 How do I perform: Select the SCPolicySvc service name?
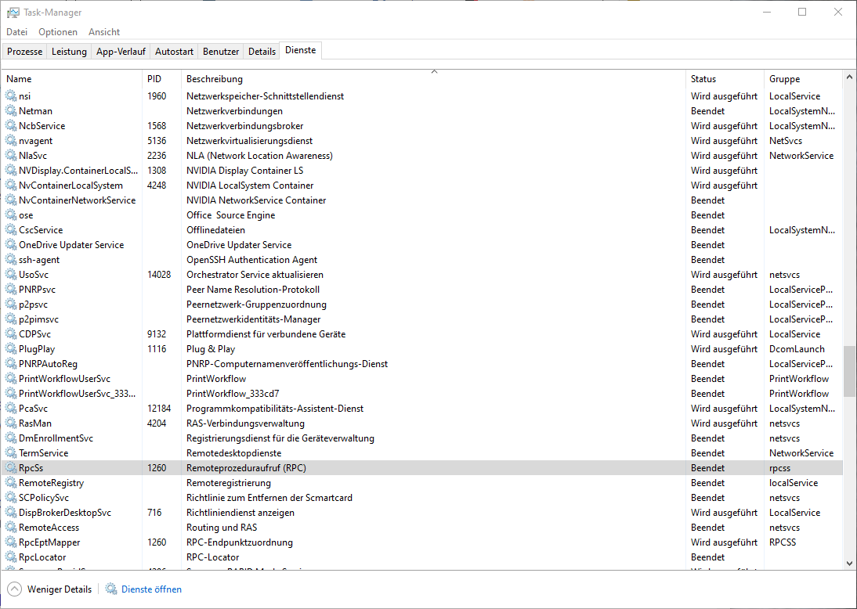pos(44,498)
